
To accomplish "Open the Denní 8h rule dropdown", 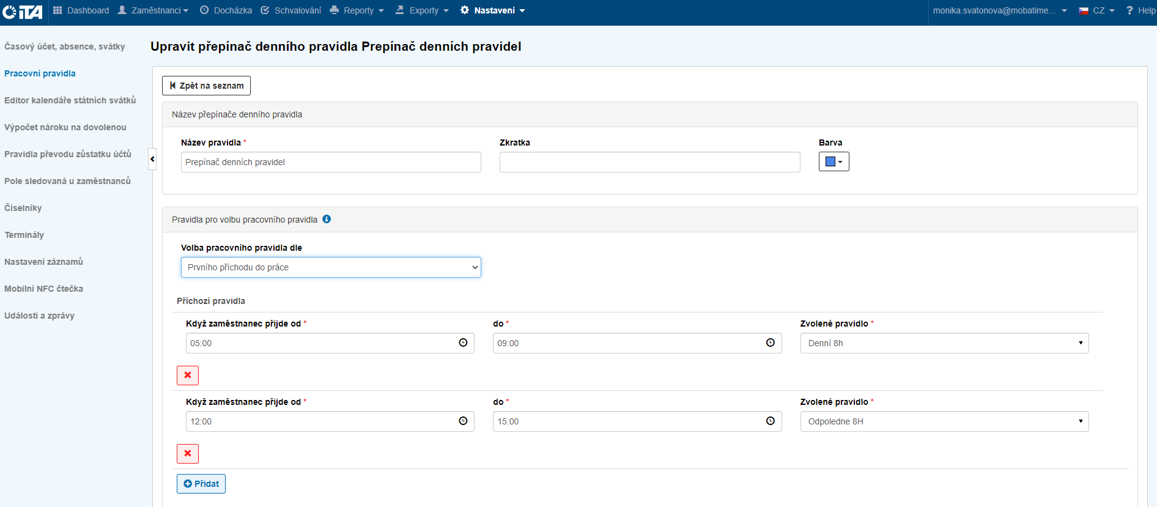I will click(x=944, y=343).
